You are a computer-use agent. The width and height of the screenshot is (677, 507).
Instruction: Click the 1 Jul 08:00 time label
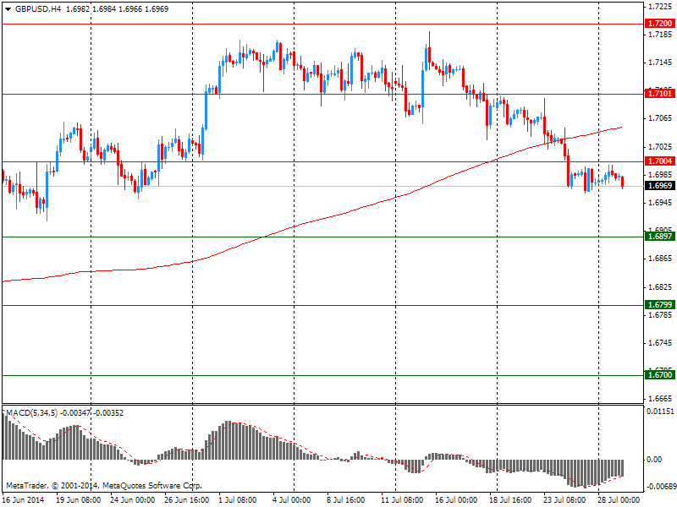click(238, 500)
